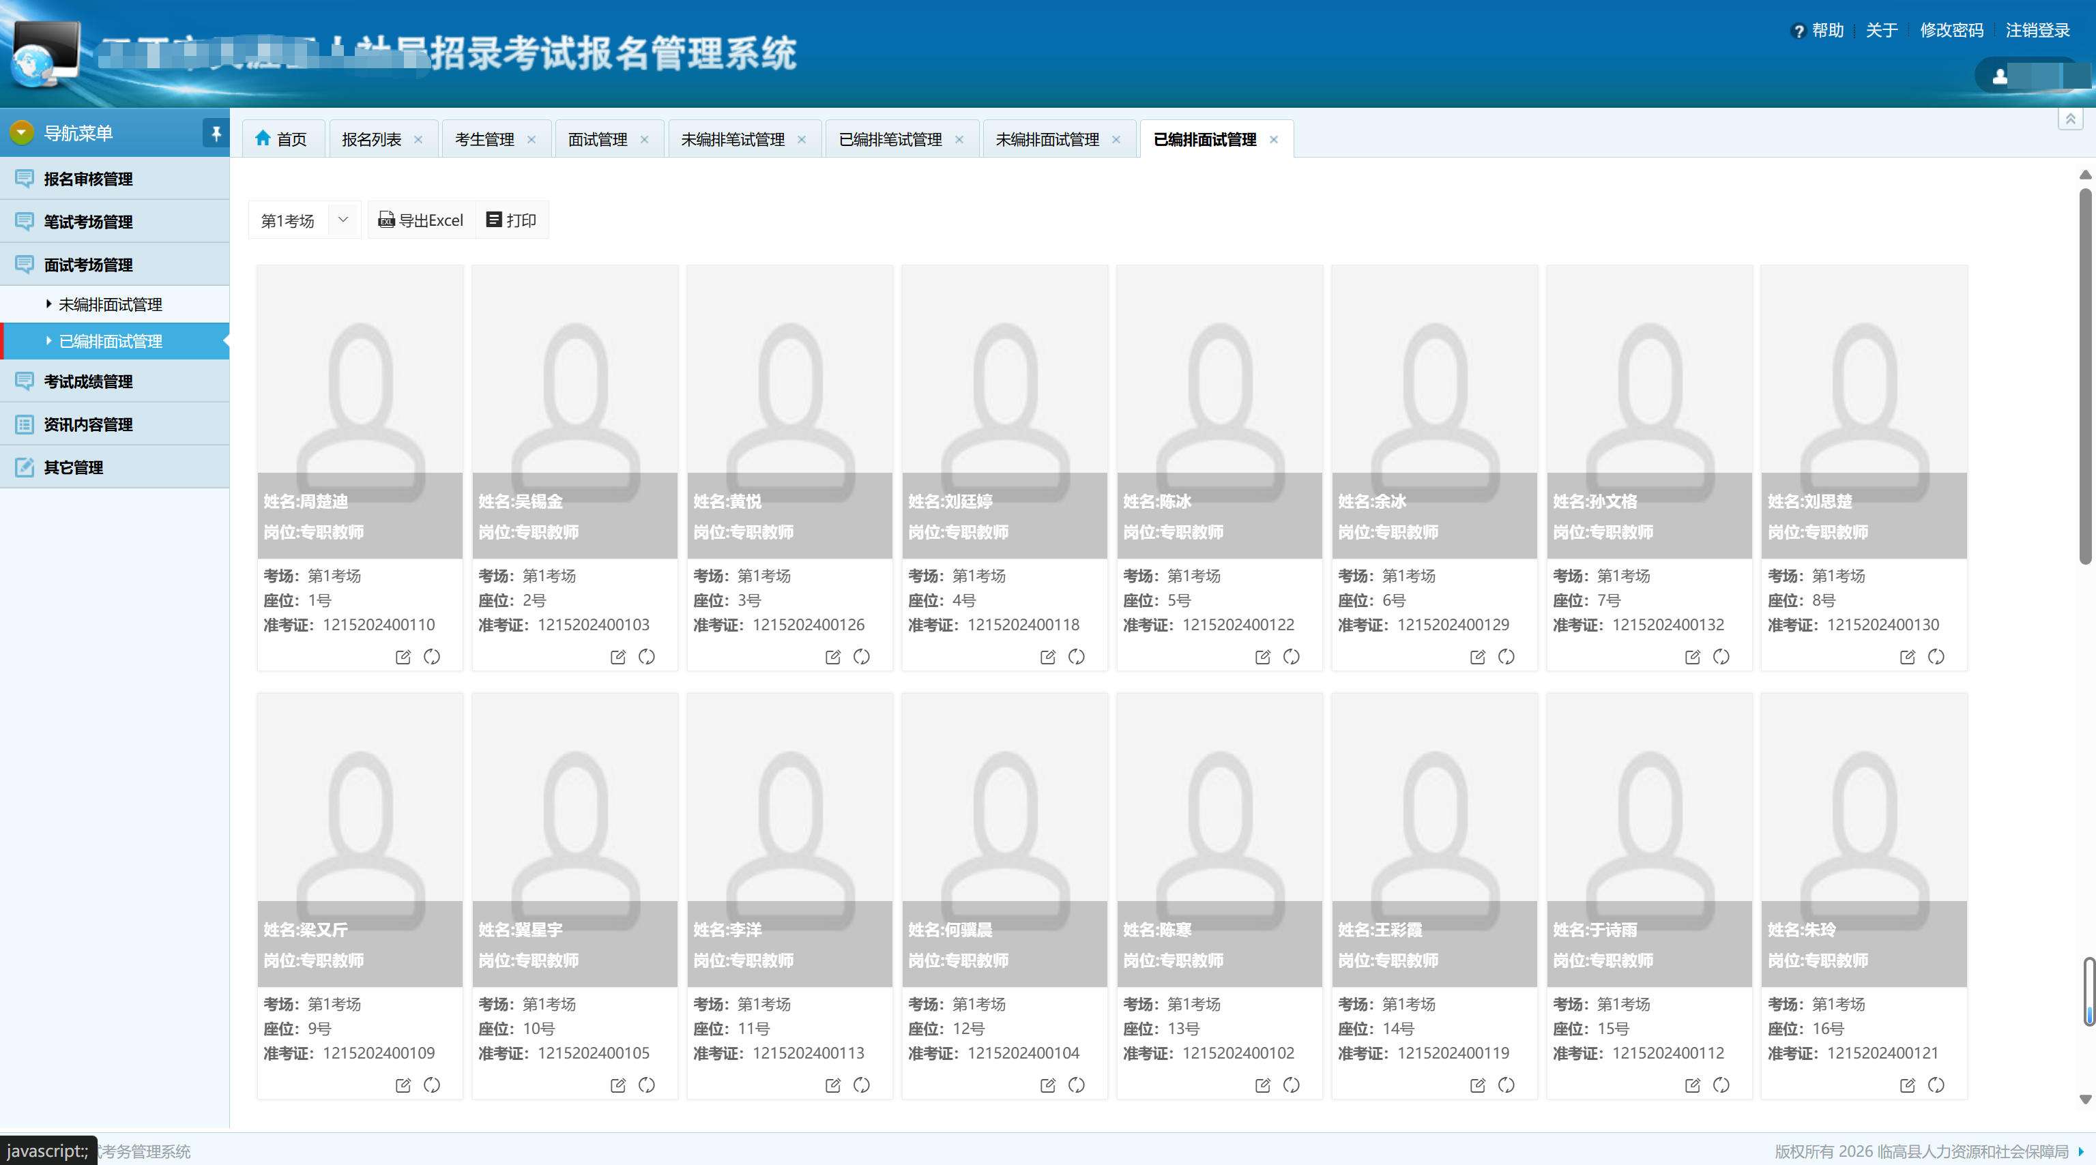This screenshot has width=2096, height=1165.
Task: Click 修改密码 to change password
Action: coord(1951,30)
